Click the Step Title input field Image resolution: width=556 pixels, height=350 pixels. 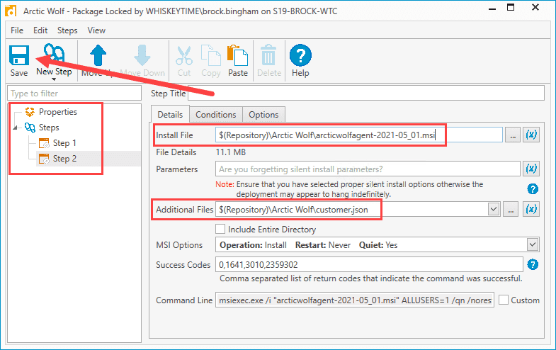[x=366, y=94]
